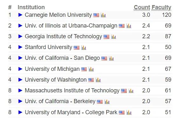Click the Georgia Institute of Technology name
Viewport: 183px width, 118px height.
(63, 36)
